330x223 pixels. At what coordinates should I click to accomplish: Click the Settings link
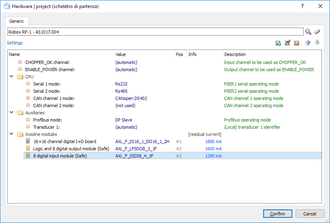(15, 43)
